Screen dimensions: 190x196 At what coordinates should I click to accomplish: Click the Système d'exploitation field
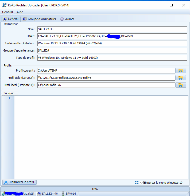112,43
